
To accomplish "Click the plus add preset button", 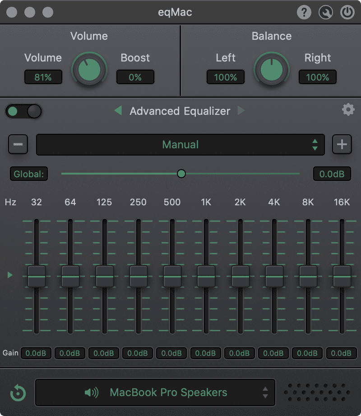I will coord(342,145).
